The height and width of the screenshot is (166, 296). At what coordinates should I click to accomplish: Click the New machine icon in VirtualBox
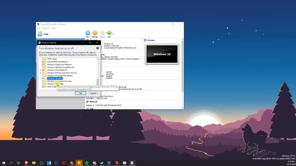pos(88,33)
